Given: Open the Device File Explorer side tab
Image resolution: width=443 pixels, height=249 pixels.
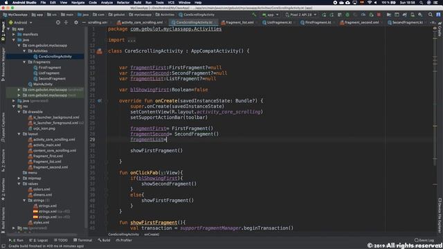Looking at the screenshot, I should pos(440,215).
